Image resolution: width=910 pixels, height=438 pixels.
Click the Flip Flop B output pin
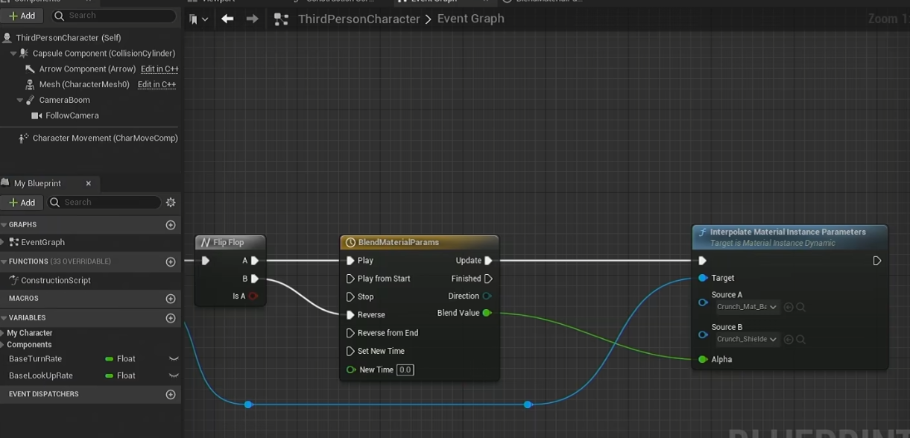[255, 279]
